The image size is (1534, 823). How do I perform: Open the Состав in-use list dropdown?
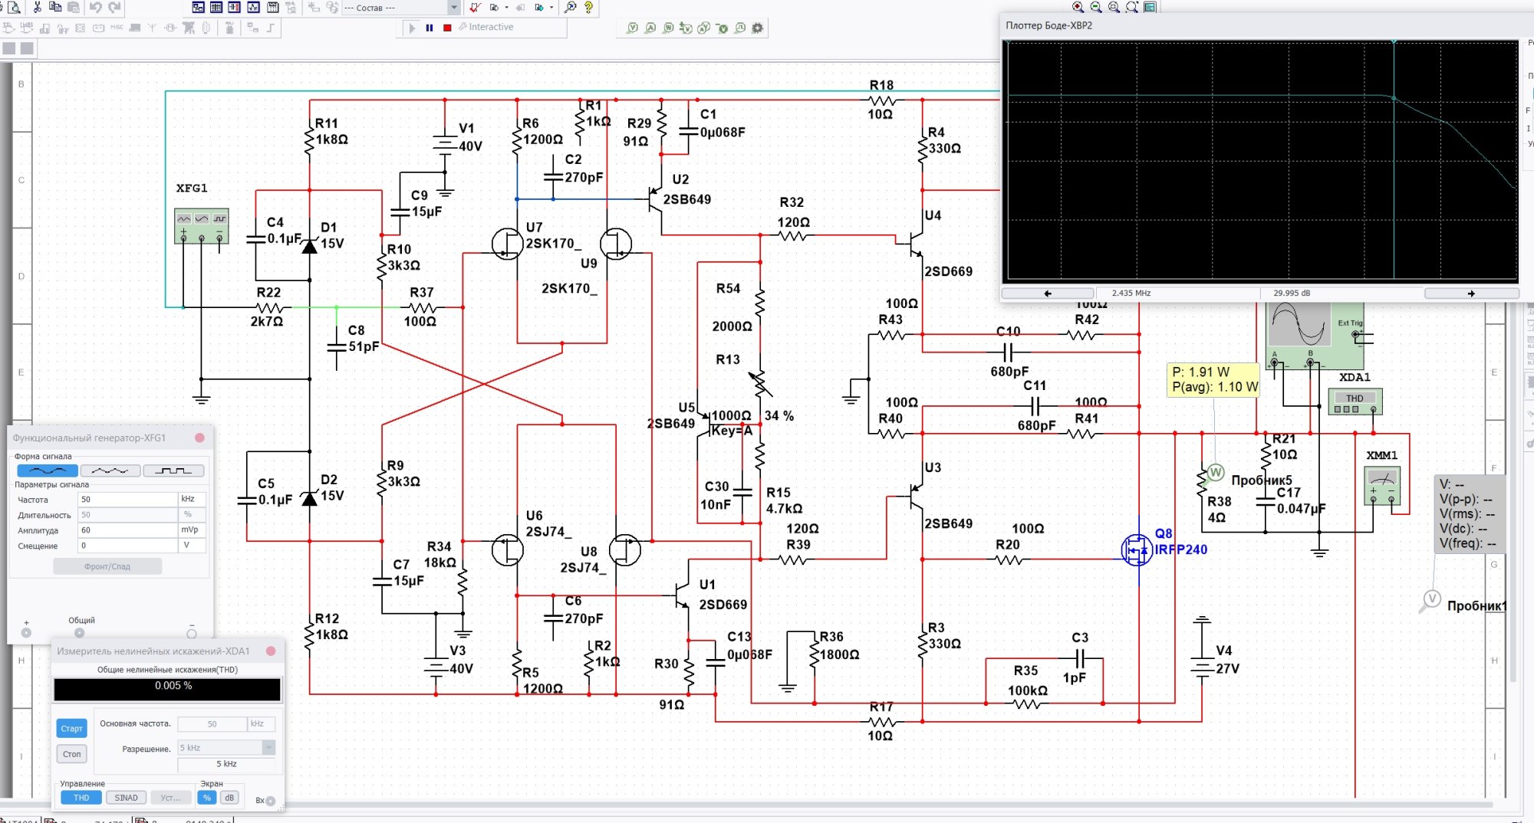(453, 8)
